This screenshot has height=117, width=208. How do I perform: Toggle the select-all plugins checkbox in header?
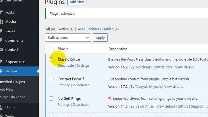click(51, 49)
